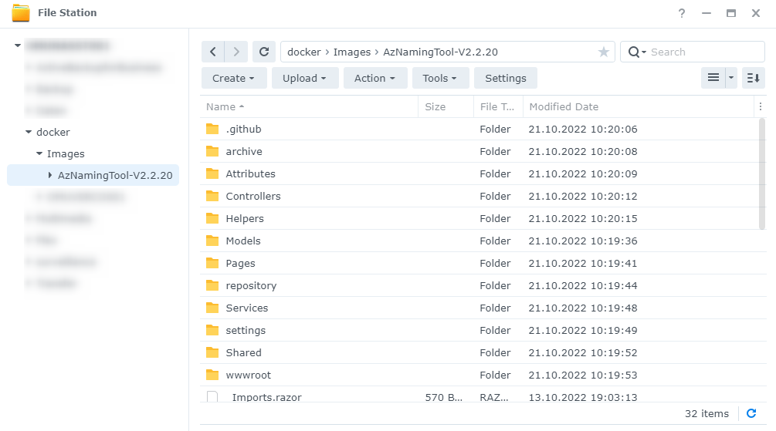The width and height of the screenshot is (776, 431).
Task: Open the view mode dropdown arrow
Action: click(731, 78)
